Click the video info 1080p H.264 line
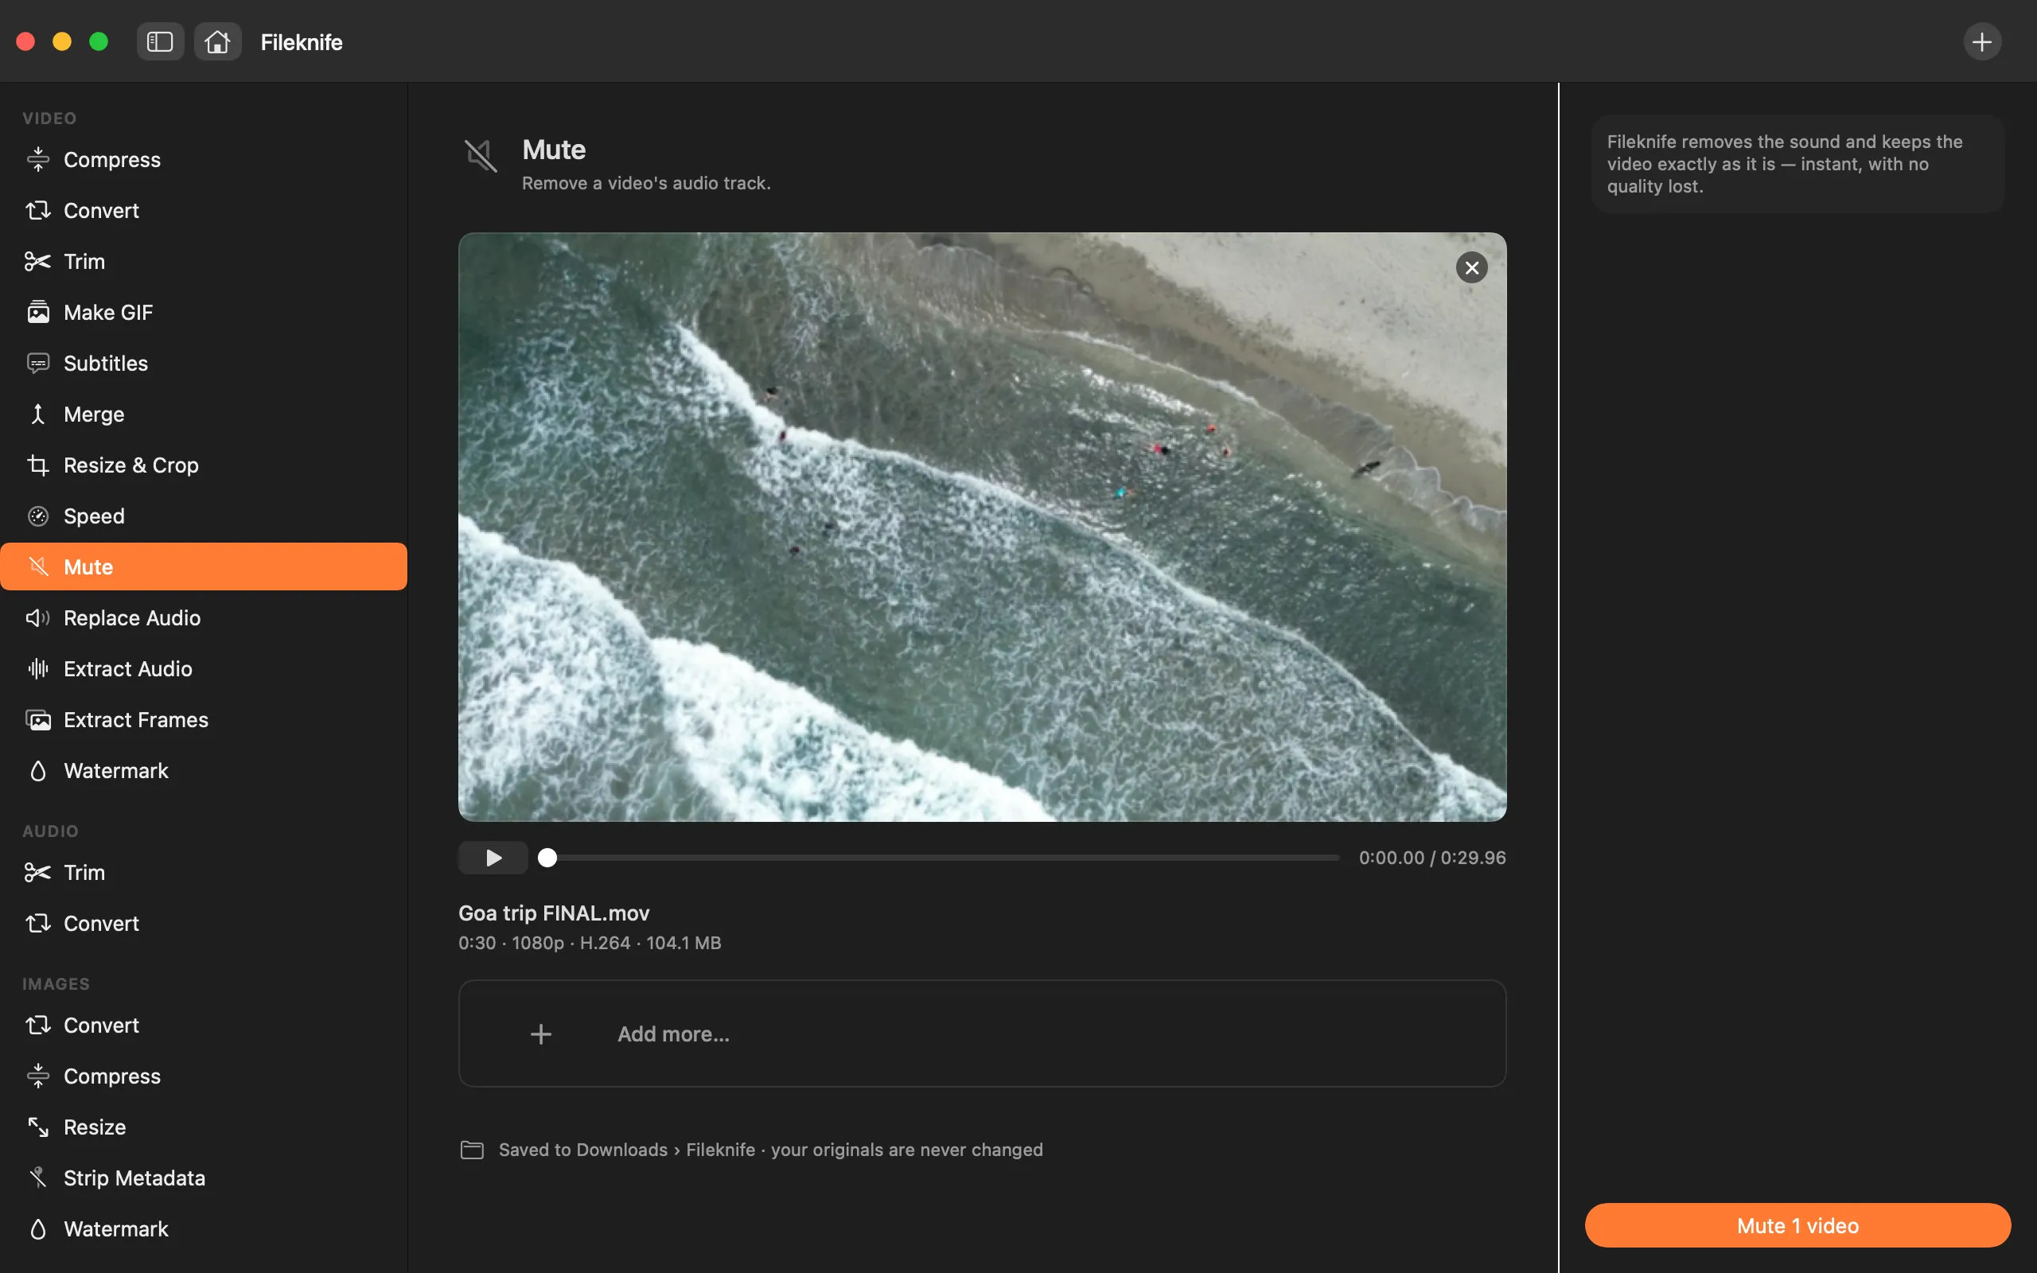This screenshot has height=1273, width=2037. point(589,943)
